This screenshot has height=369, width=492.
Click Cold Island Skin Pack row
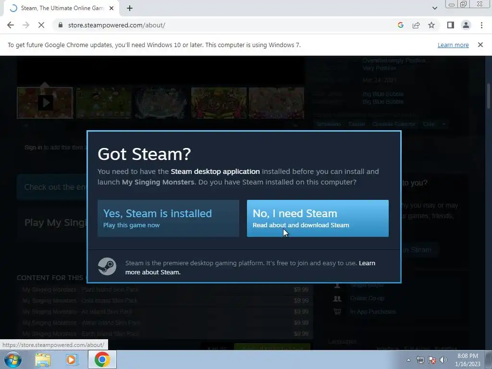pos(165,301)
